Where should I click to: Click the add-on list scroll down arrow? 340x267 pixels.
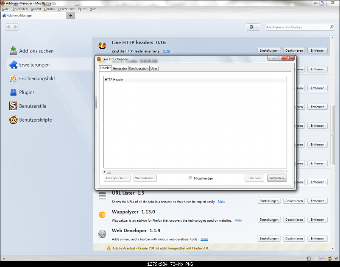333,248
